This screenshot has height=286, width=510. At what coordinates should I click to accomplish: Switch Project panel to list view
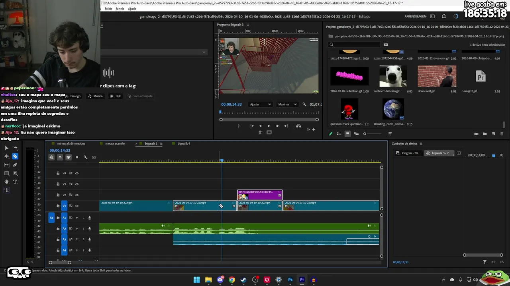pyautogui.click(x=339, y=134)
